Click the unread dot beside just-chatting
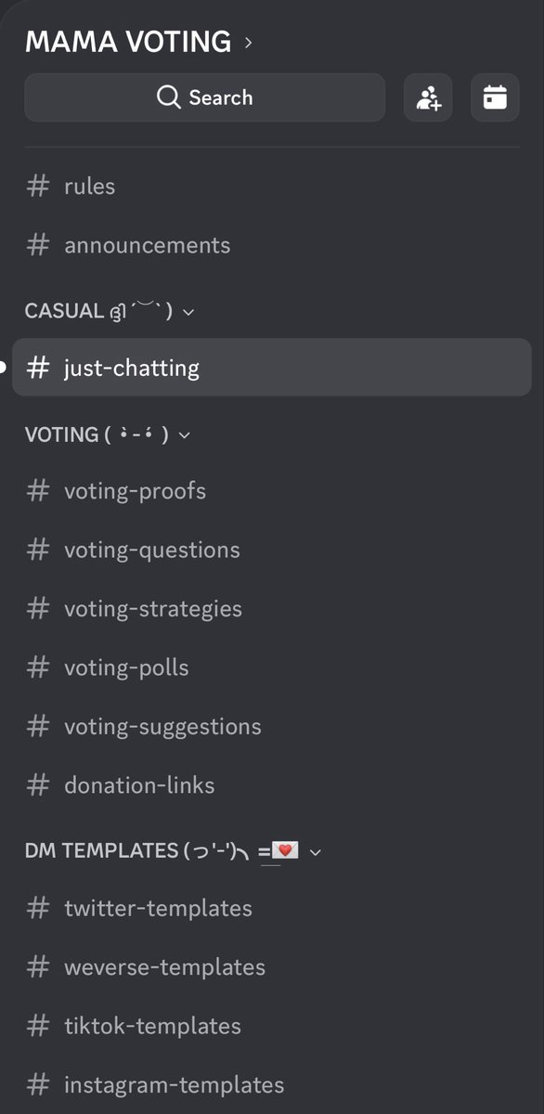544x1114 pixels. [x=3, y=368]
